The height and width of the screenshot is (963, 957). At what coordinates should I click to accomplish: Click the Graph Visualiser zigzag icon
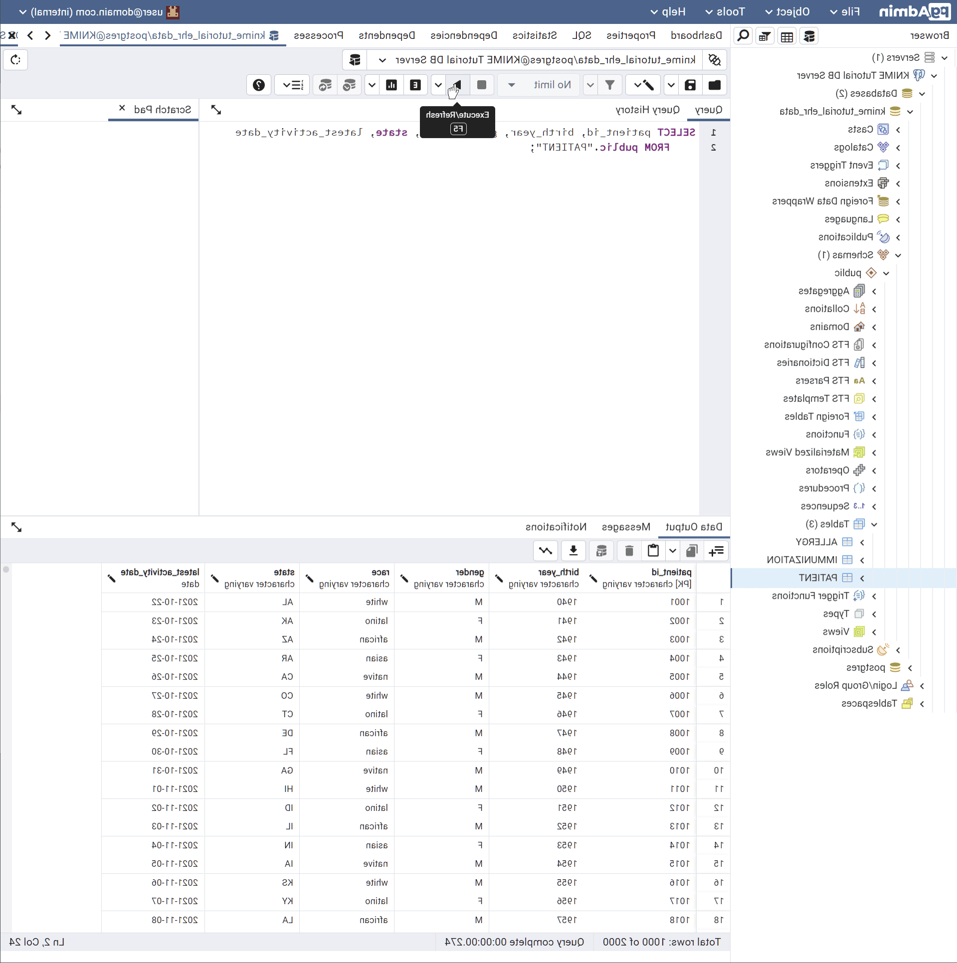pyautogui.click(x=545, y=551)
